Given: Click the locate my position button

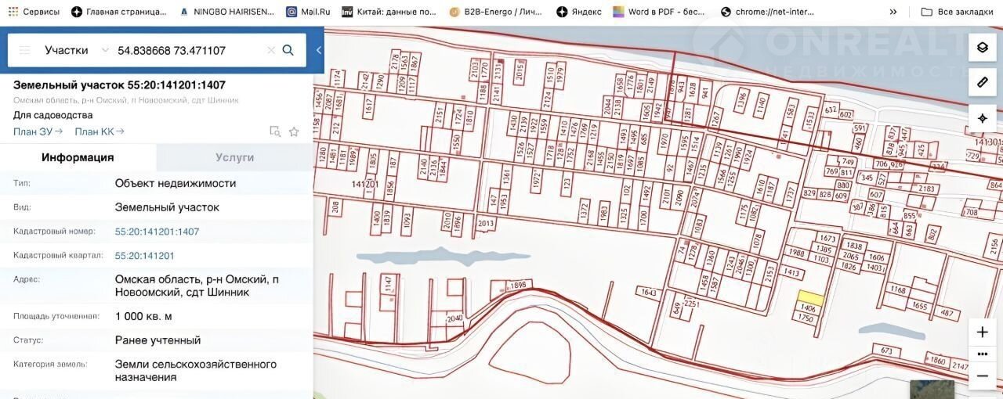Looking at the screenshot, I should click(x=982, y=118).
